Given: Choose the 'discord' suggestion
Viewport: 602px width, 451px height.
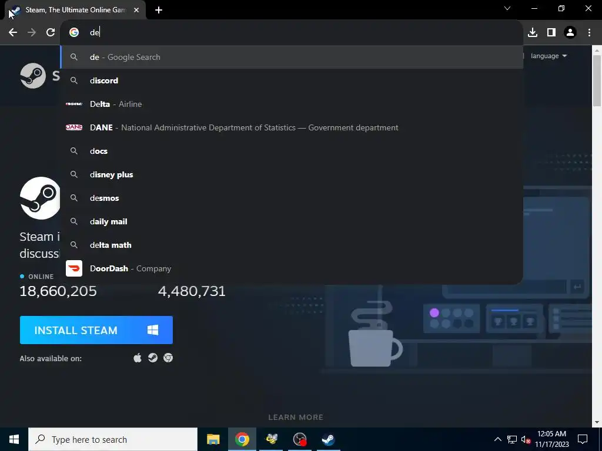Looking at the screenshot, I should point(292,80).
